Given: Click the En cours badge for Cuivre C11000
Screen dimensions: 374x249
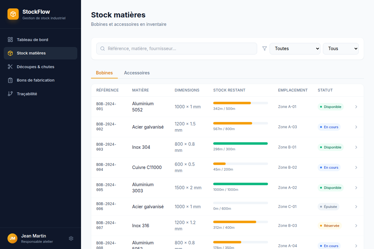Looking at the screenshot, I should coord(329,167).
